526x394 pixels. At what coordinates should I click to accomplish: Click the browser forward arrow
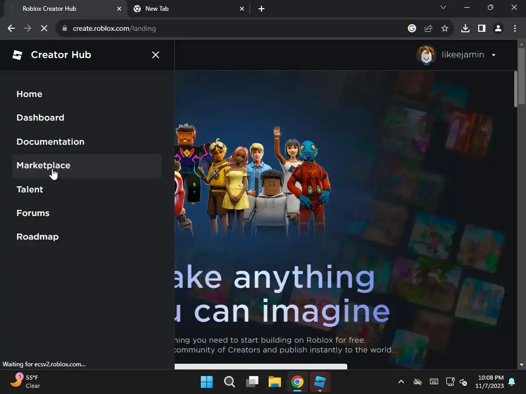coord(28,29)
